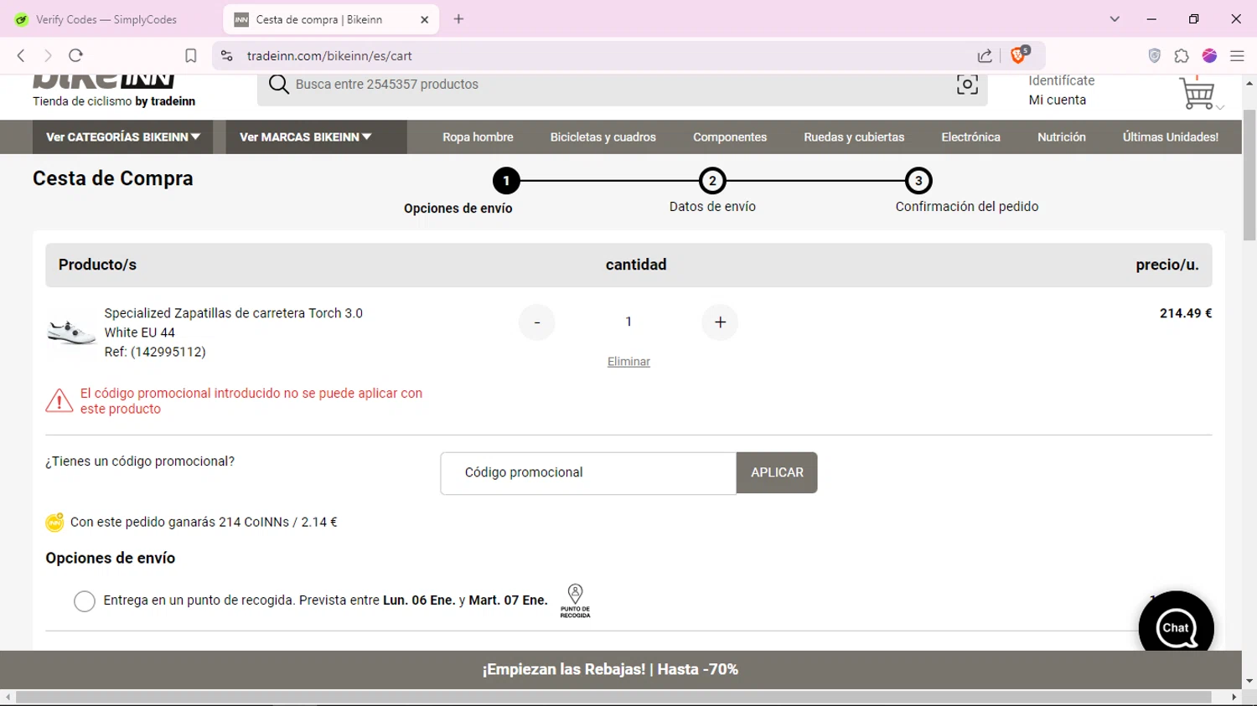The image size is (1257, 706).
Task: Open Últimas Unidades menu
Action: [x=1171, y=137]
